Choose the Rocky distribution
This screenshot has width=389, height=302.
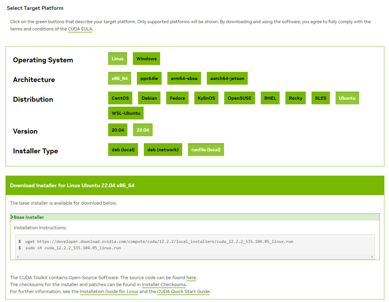point(296,98)
